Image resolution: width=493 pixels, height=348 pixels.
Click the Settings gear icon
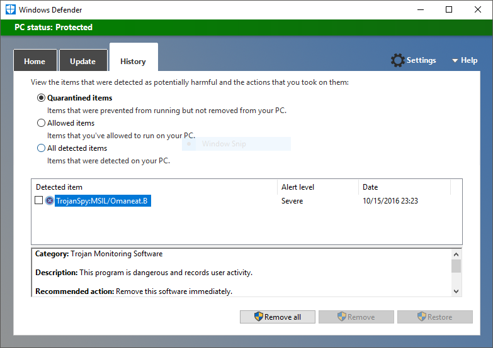coord(397,60)
